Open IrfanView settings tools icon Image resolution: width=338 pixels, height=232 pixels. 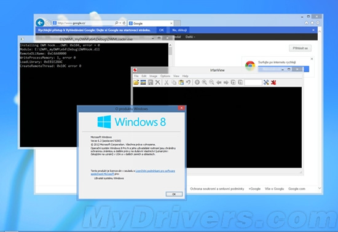(x=266, y=82)
